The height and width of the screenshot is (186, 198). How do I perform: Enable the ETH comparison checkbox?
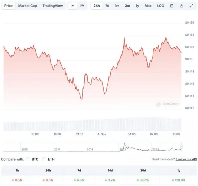pos(44,159)
